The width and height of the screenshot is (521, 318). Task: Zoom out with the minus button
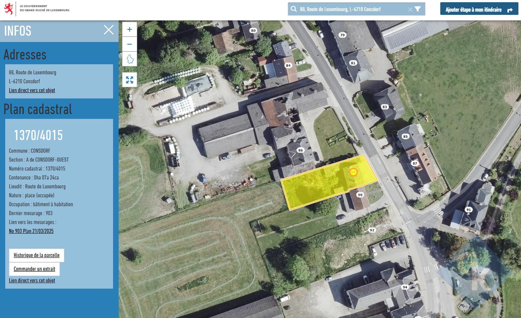coord(129,44)
